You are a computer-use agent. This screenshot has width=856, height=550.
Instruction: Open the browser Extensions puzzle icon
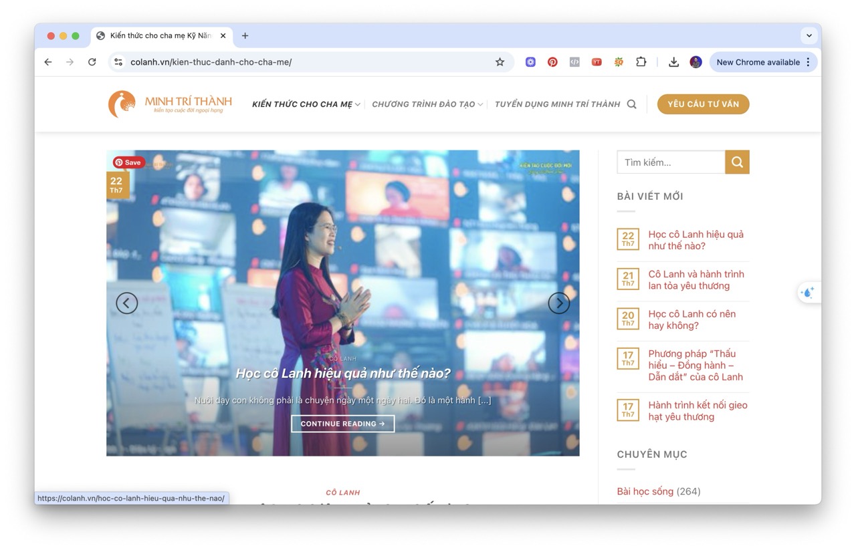[x=641, y=61]
